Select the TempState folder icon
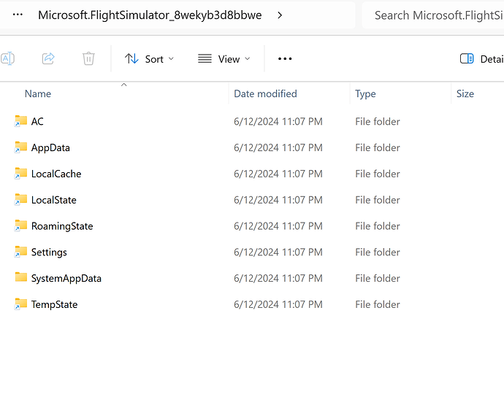This screenshot has height=413, width=504. click(x=21, y=304)
